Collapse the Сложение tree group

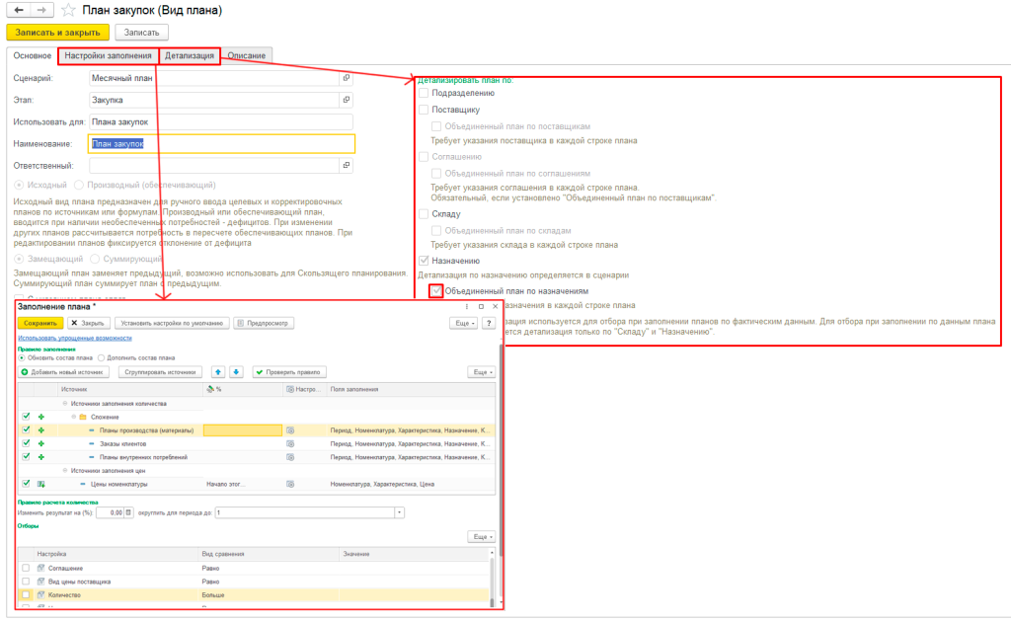(x=71, y=417)
